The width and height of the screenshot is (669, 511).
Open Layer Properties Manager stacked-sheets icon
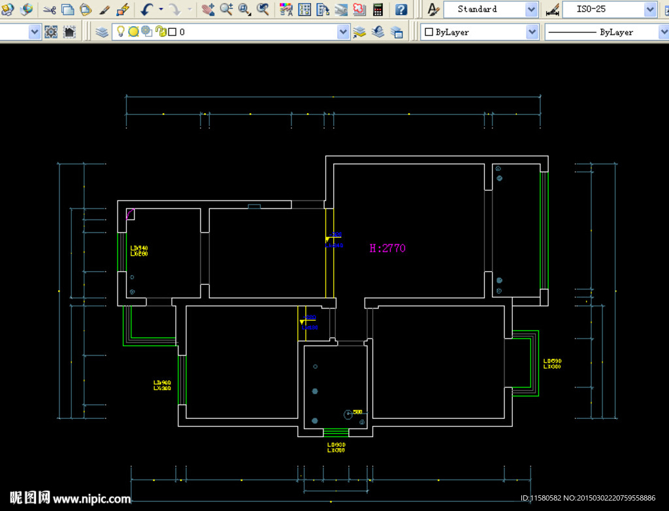[102, 32]
